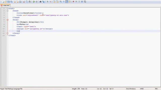
Task: Click the ANSI encoding indicator
Action: [142, 89]
